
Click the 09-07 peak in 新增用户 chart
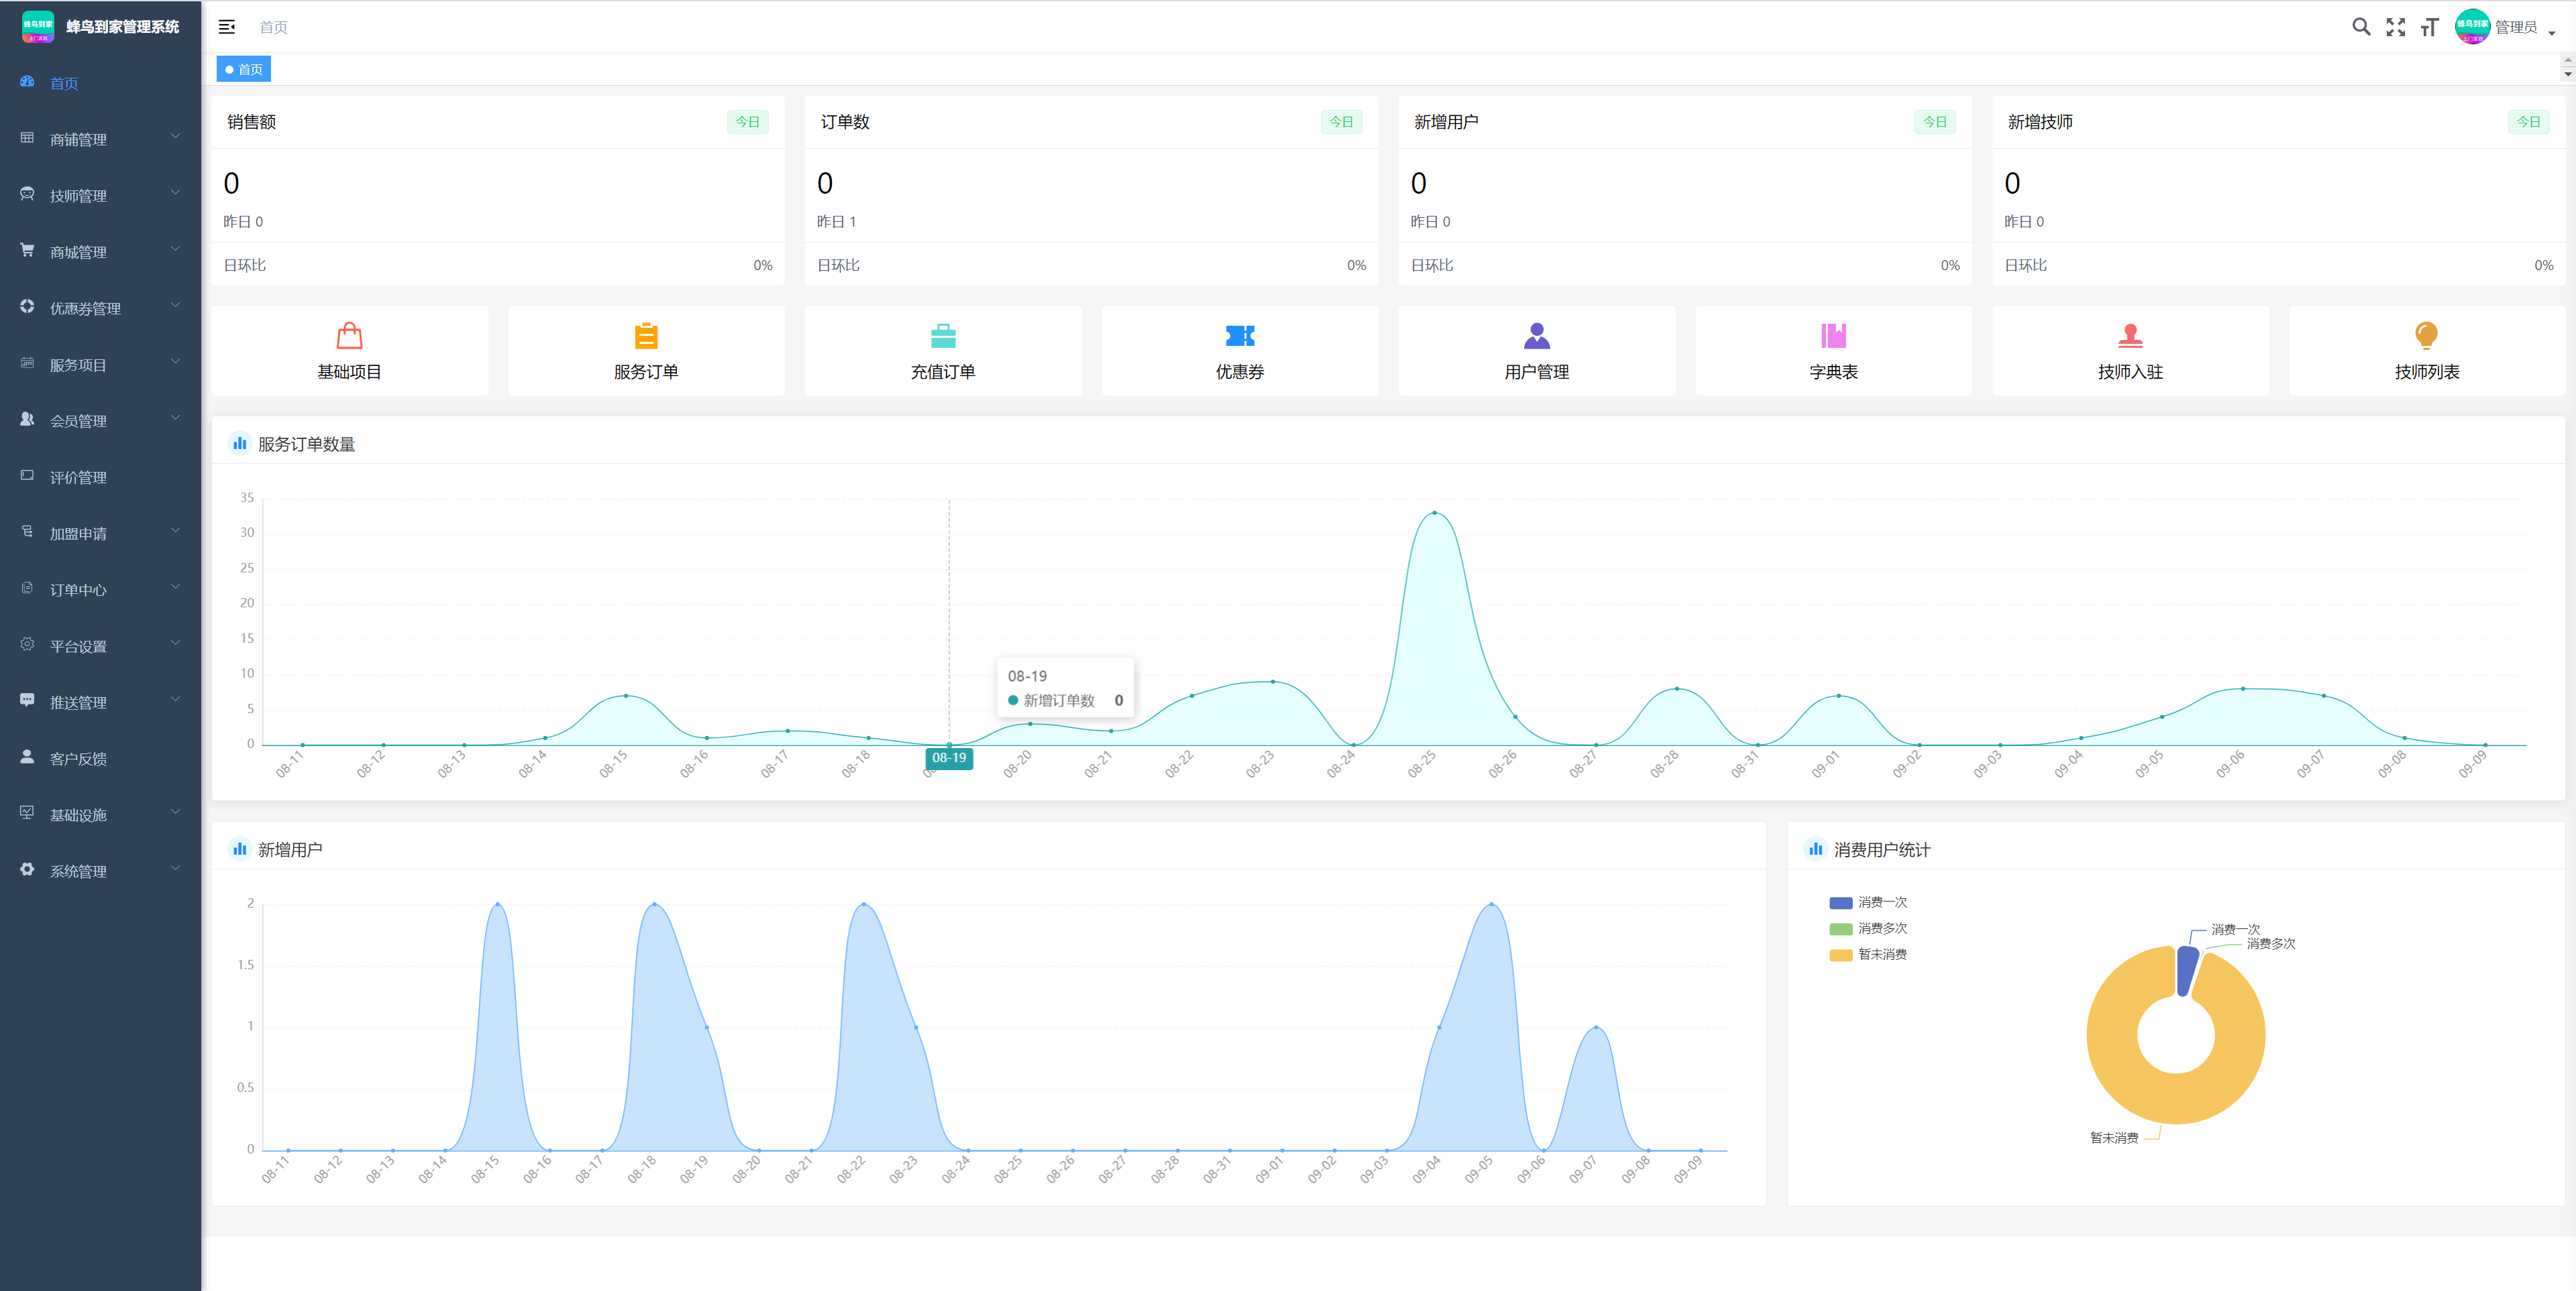pyautogui.click(x=1596, y=1027)
